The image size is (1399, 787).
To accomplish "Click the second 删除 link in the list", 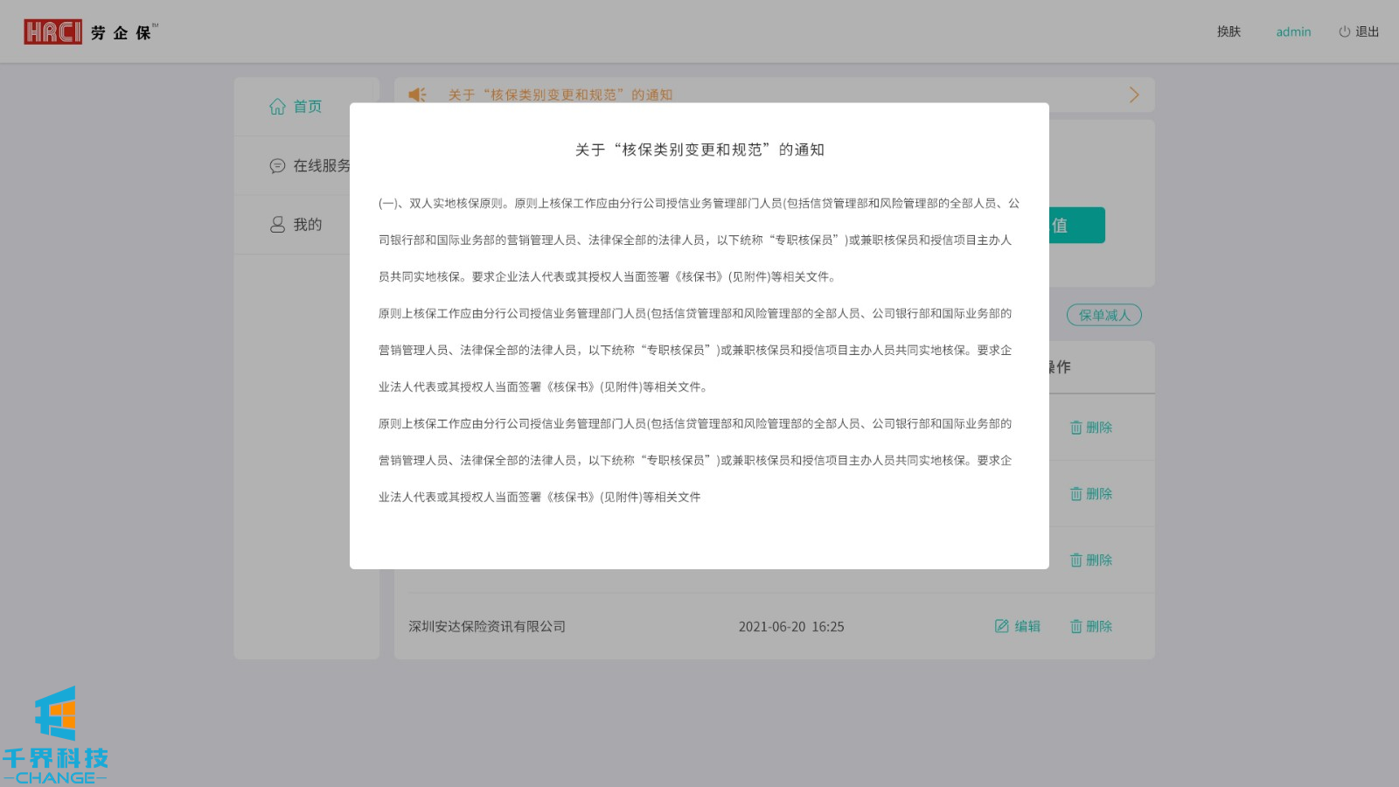I will 1091,494.
